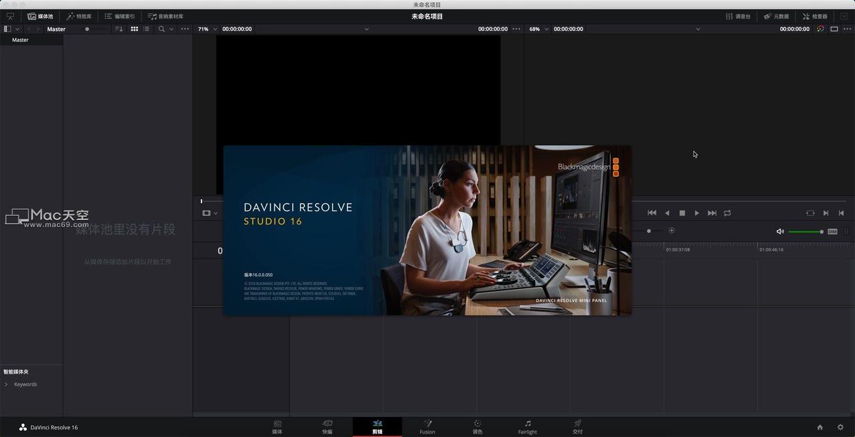Image resolution: width=855 pixels, height=437 pixels.
Task: Toggle the 编辑索引 edit index panel
Action: pos(119,16)
